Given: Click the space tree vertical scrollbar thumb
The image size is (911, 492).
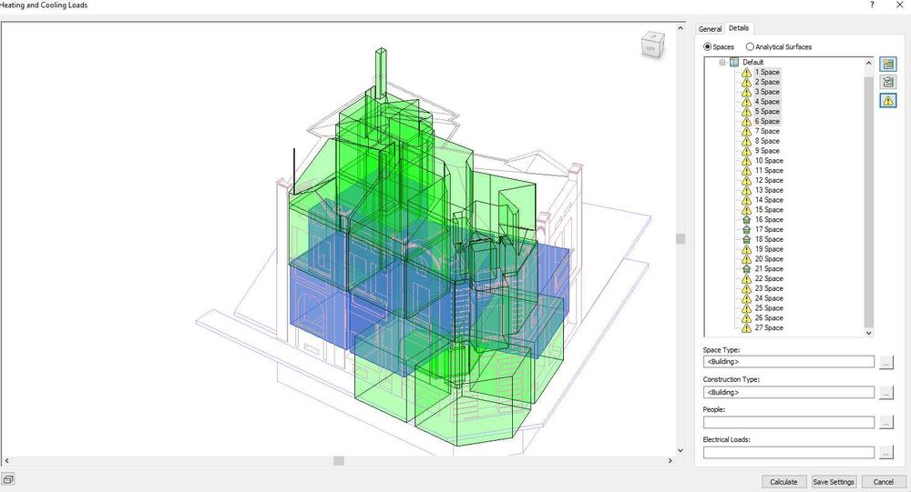Looking at the screenshot, I should pyautogui.click(x=868, y=201).
